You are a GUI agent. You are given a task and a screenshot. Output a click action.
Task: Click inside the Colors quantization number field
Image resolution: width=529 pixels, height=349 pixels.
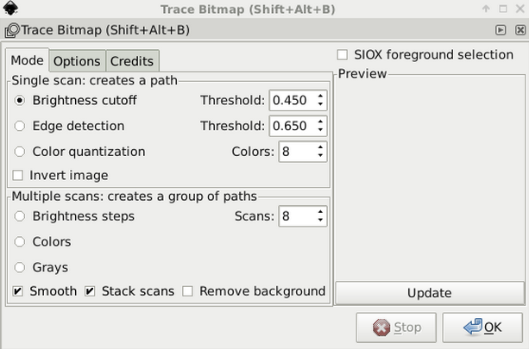[297, 152]
